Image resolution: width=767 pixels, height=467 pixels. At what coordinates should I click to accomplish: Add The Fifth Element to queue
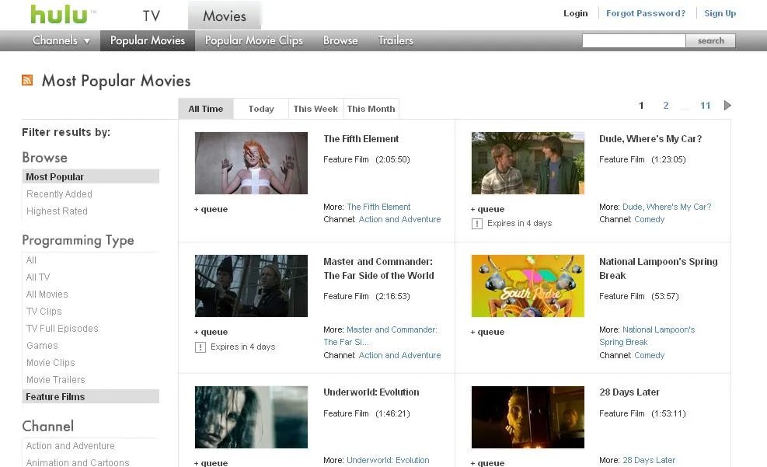211,209
